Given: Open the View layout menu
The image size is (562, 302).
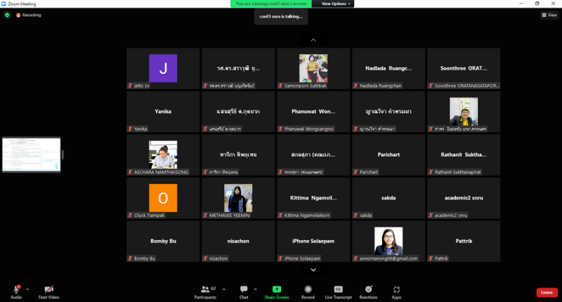Looking at the screenshot, I should (549, 15).
